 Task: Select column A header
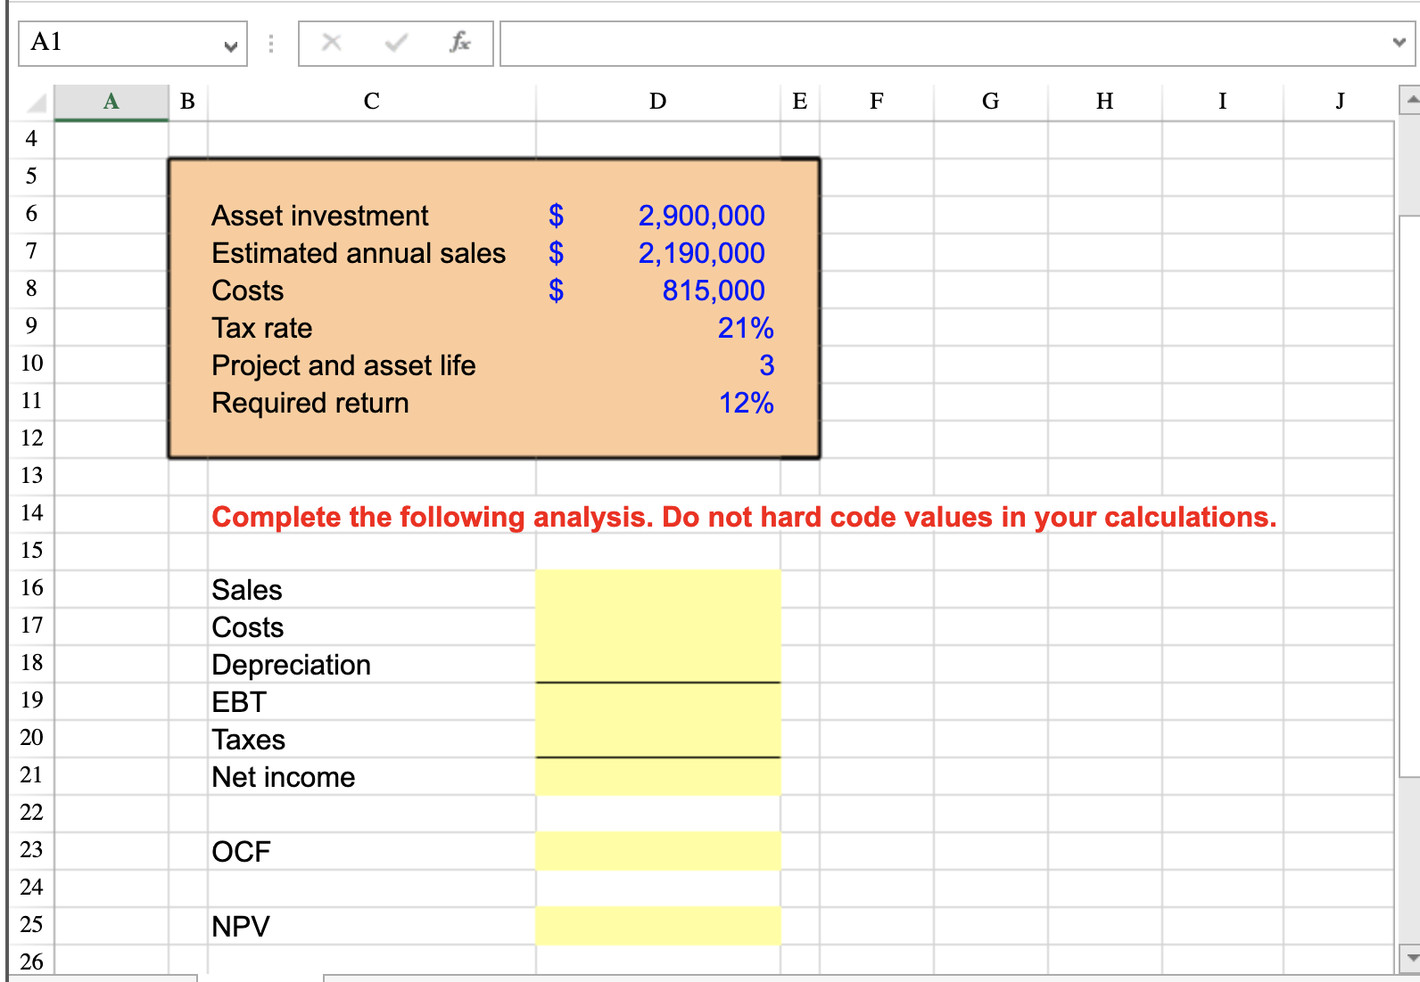point(111,102)
